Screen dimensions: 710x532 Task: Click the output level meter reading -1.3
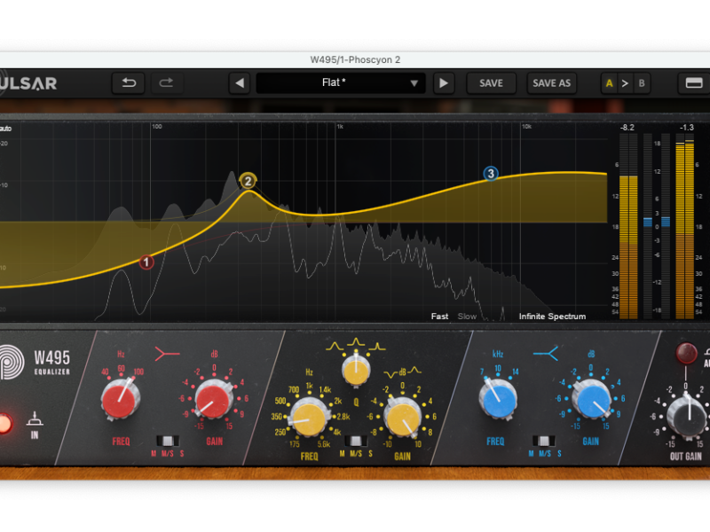click(x=685, y=226)
